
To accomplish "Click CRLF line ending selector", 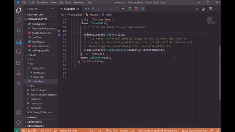I will tap(92, 131).
